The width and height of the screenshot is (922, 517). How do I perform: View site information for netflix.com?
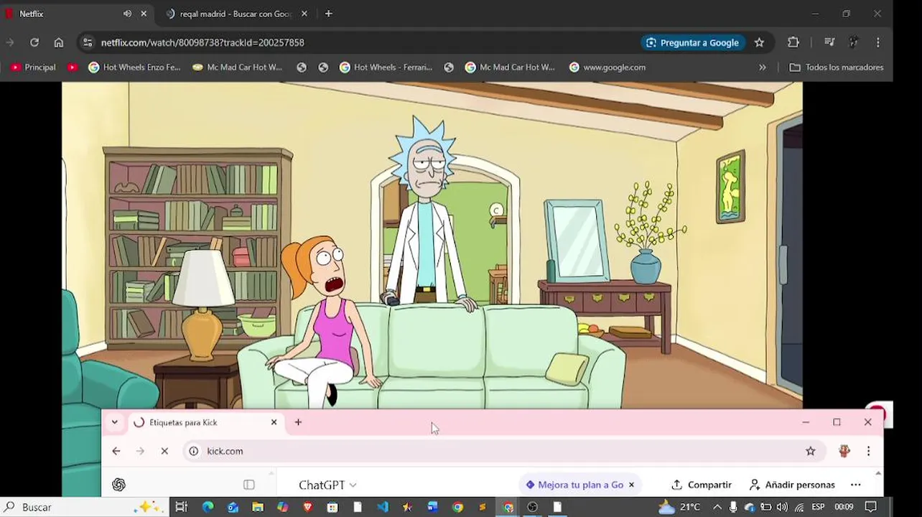[x=88, y=42]
